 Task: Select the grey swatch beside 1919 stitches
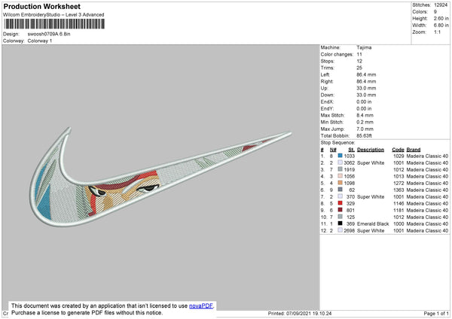click(341, 169)
